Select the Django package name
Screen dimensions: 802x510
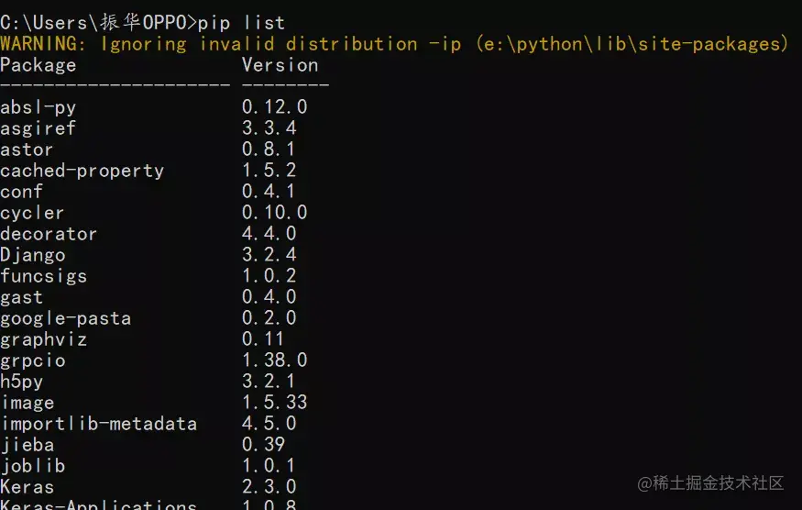point(33,255)
